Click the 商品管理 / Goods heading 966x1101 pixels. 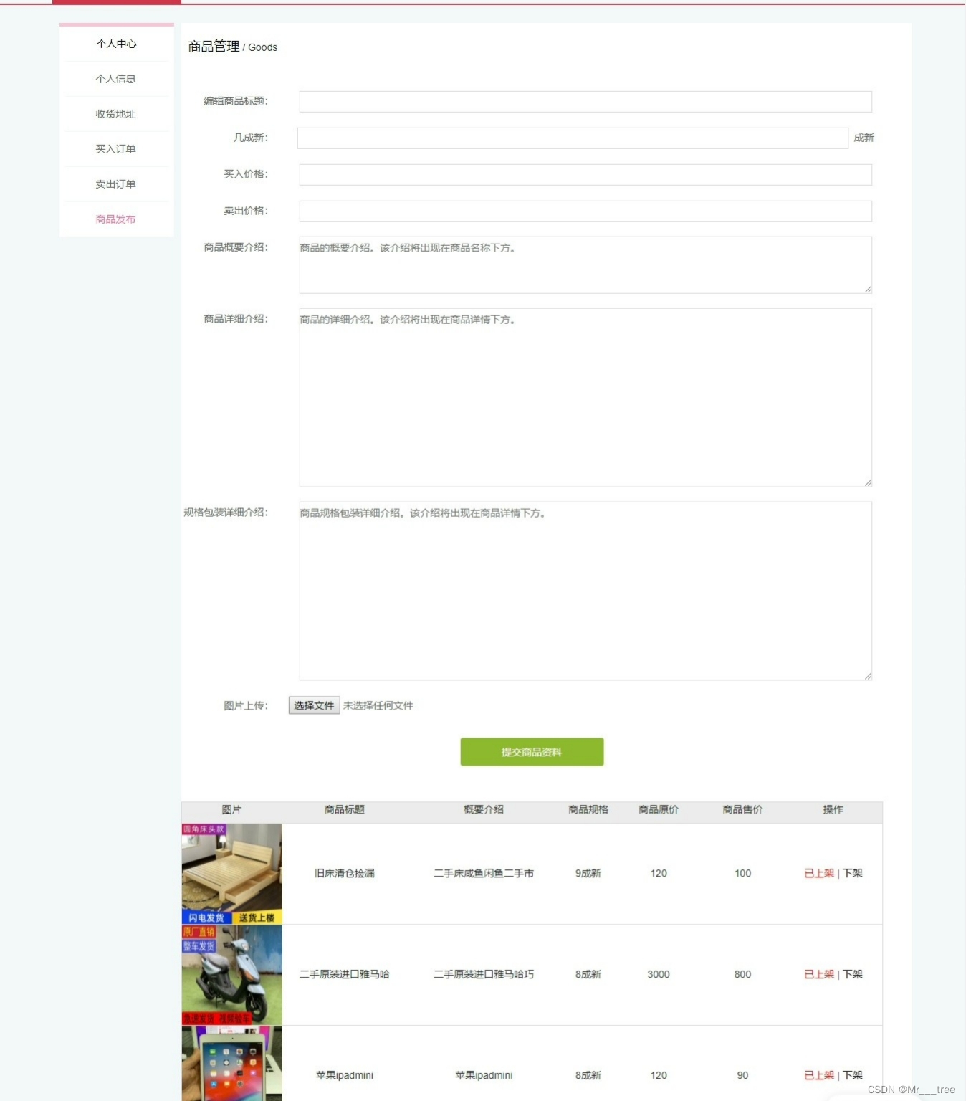(x=232, y=47)
